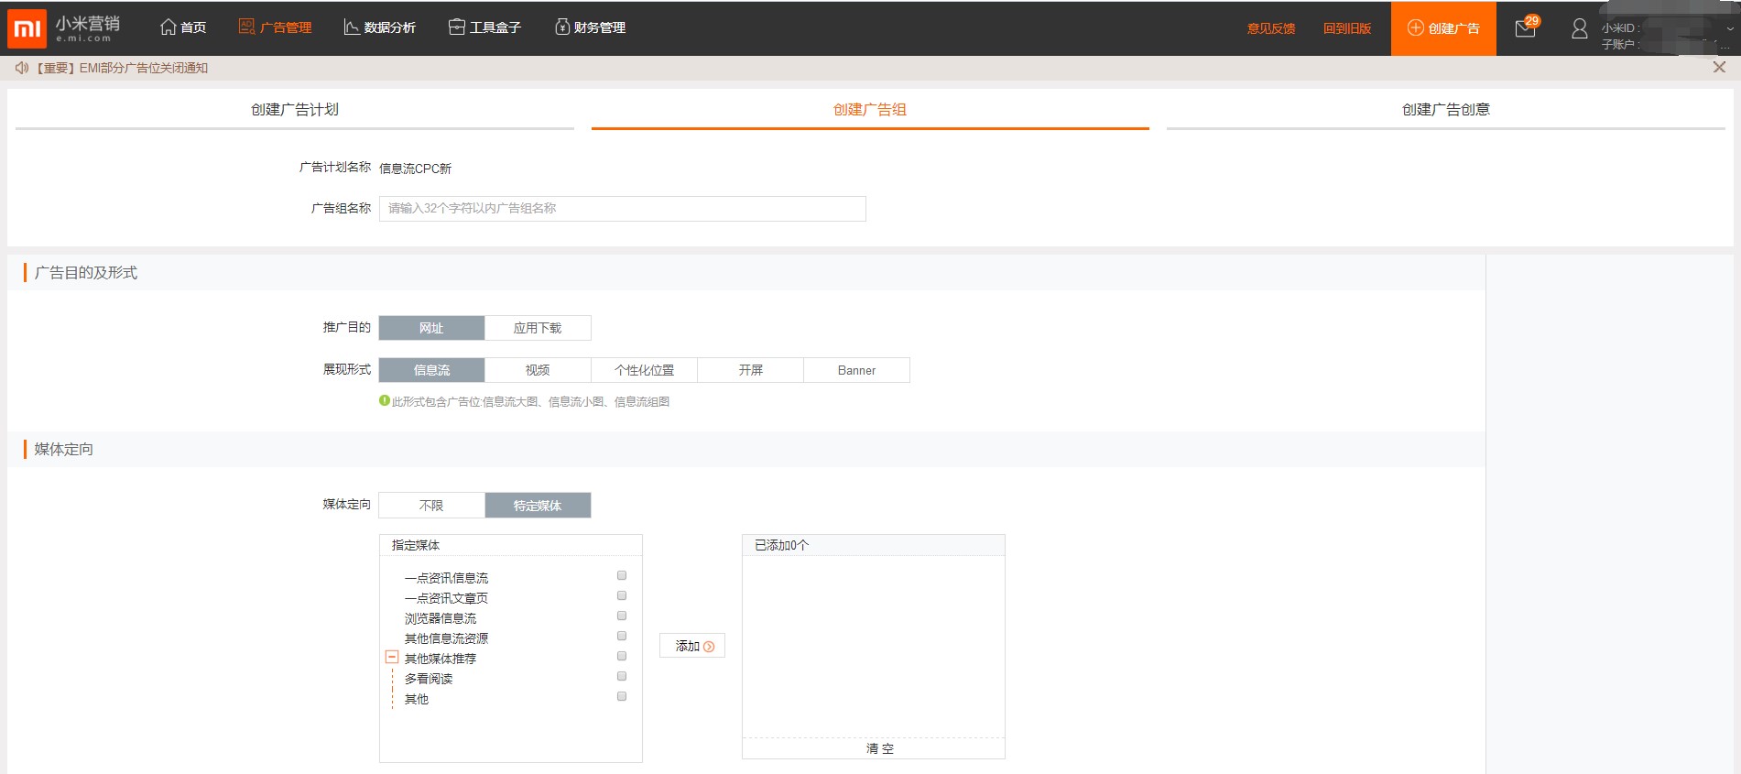Collapse the 其他媒体推荐 tree node
This screenshot has width=1741, height=774.
[392, 657]
